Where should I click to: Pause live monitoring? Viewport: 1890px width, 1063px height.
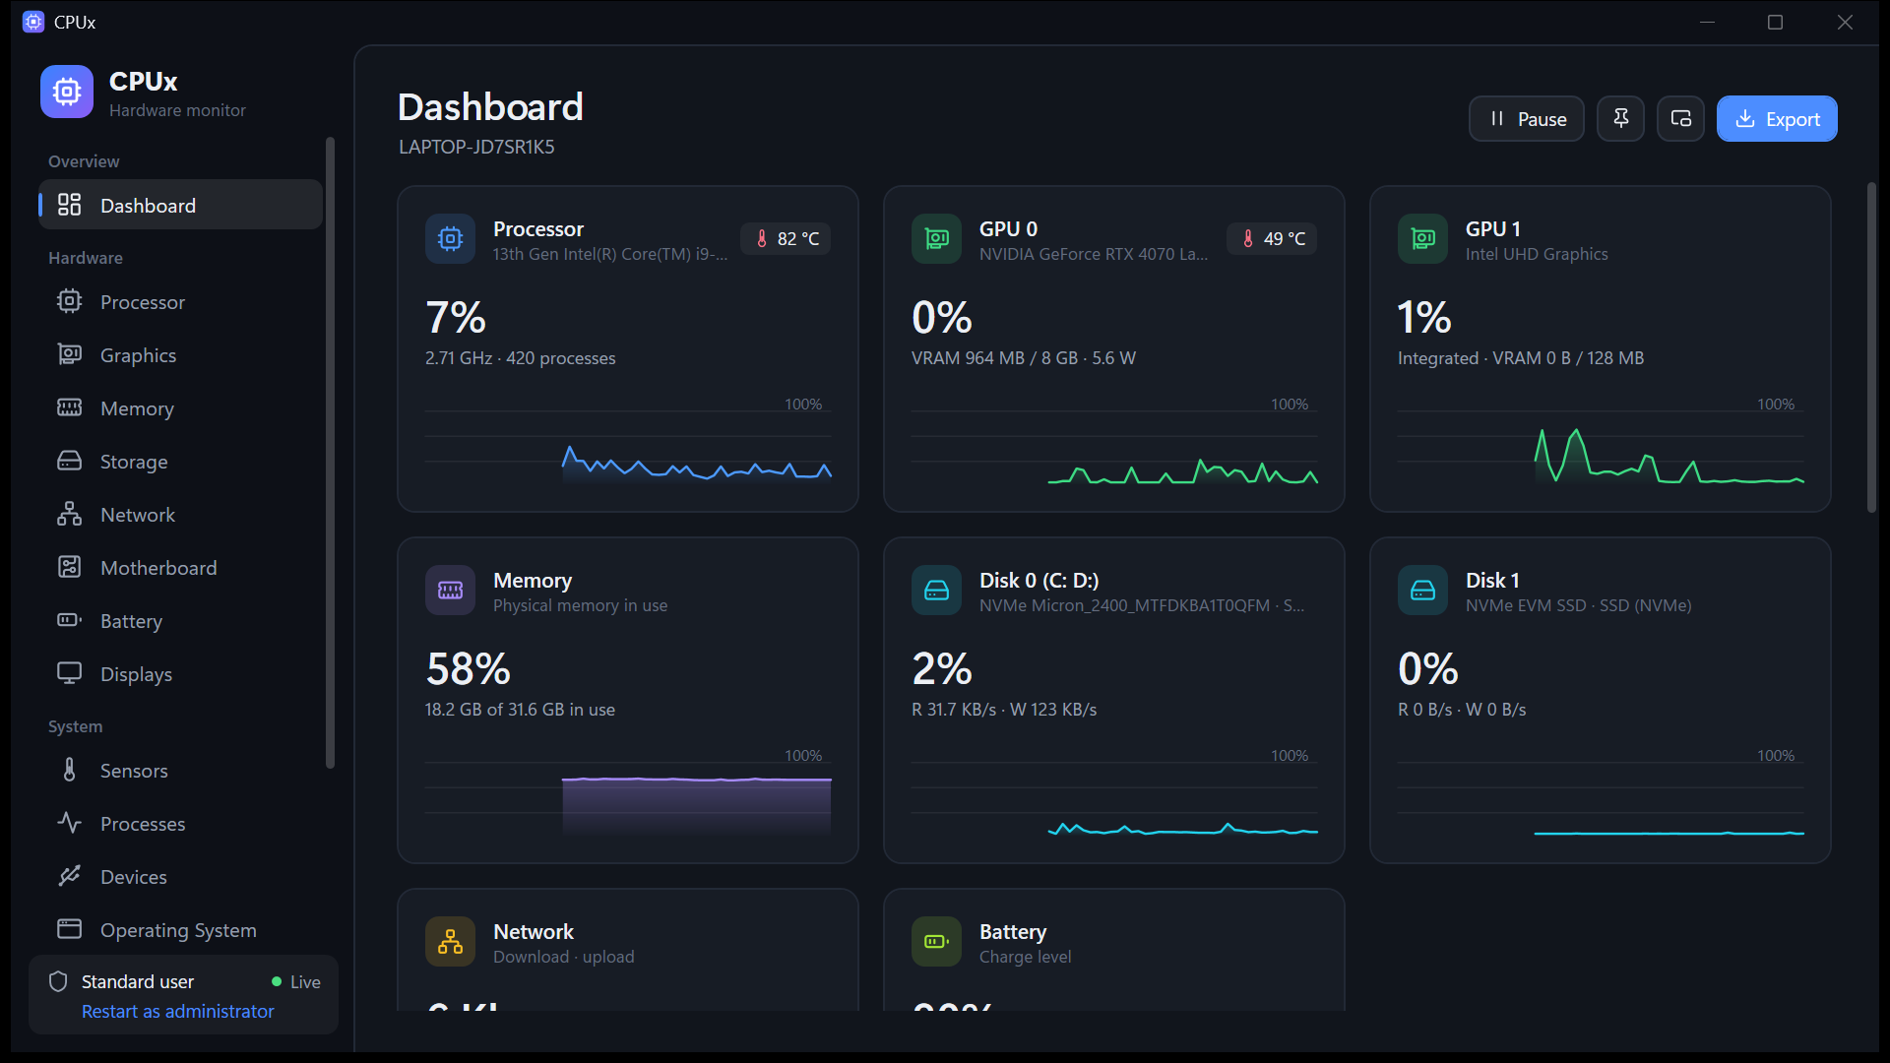pos(1526,119)
